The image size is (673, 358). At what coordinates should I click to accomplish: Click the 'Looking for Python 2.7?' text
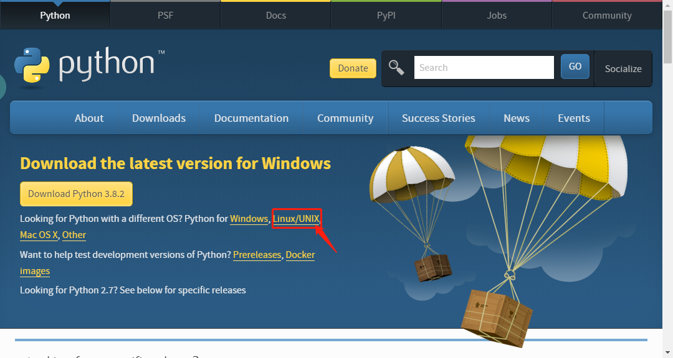pyautogui.click(x=69, y=290)
